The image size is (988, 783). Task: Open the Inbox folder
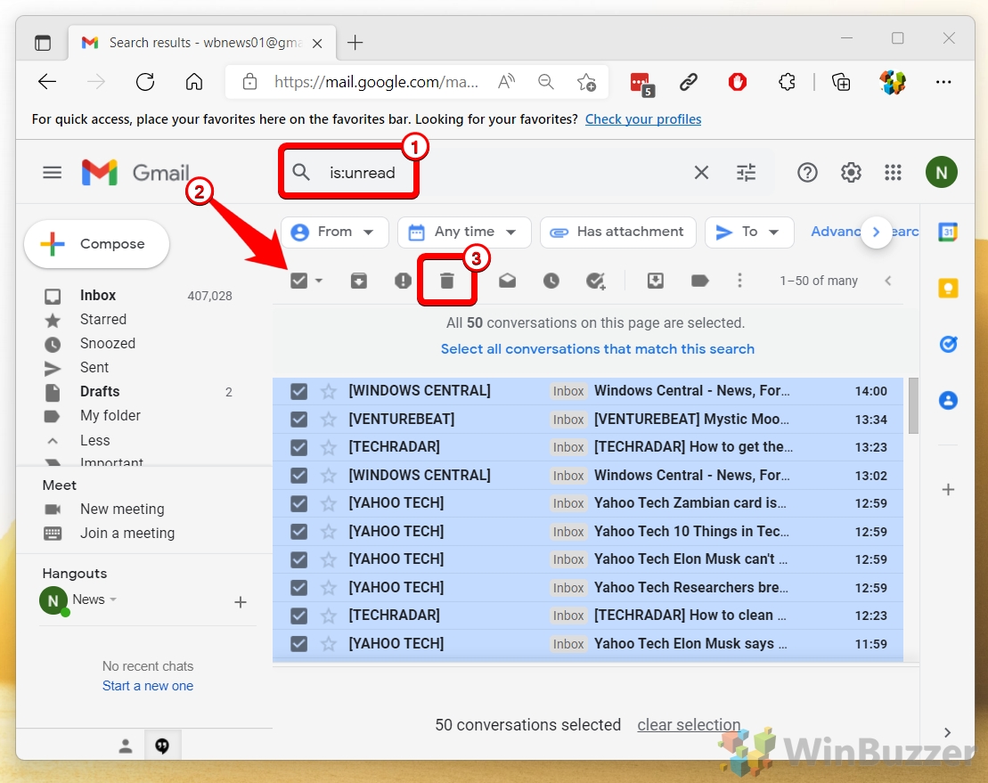[x=98, y=296]
